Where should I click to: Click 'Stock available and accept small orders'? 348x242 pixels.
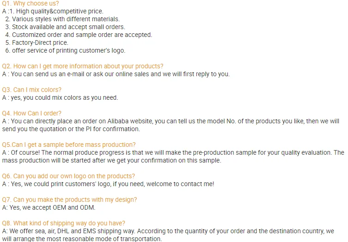[x=68, y=27]
